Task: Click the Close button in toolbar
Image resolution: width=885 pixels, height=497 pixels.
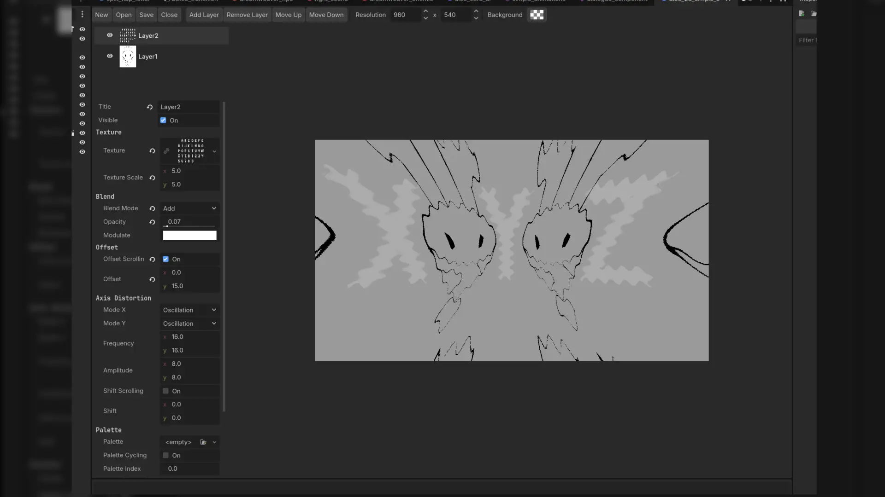Action: click(169, 15)
